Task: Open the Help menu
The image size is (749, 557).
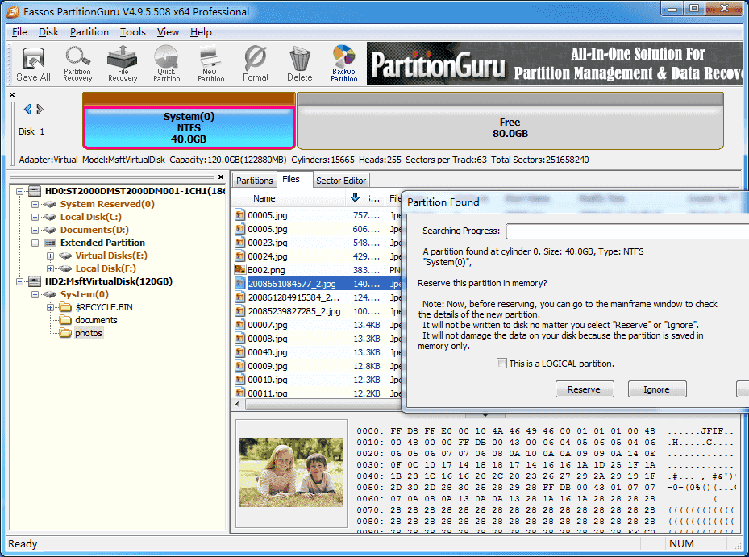Action: [x=201, y=32]
